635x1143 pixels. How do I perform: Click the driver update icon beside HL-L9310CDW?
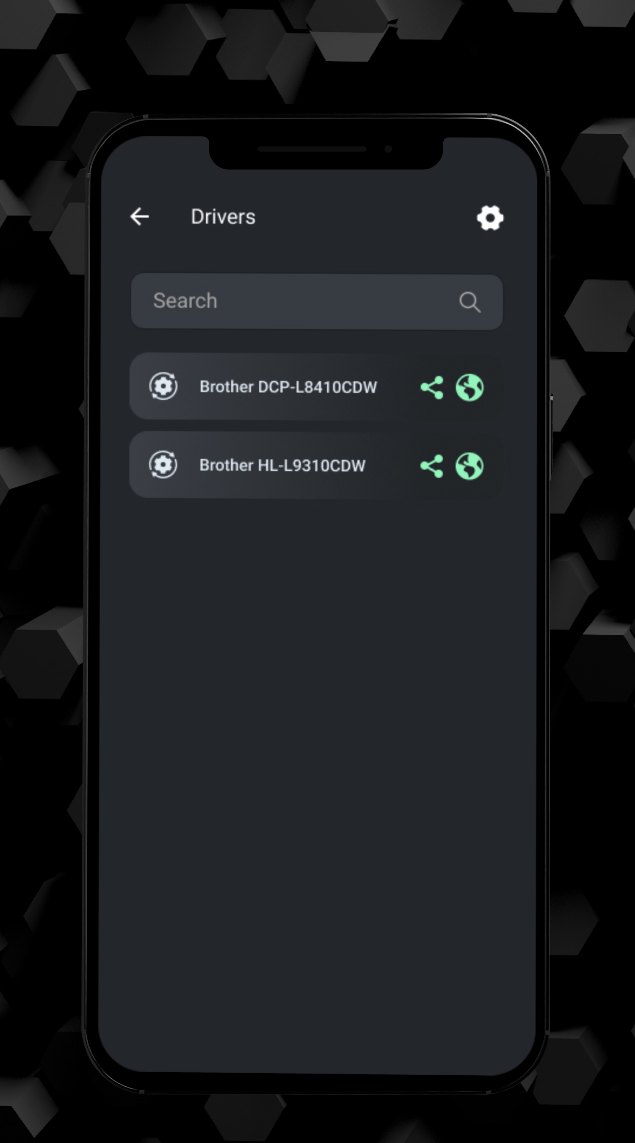[163, 464]
